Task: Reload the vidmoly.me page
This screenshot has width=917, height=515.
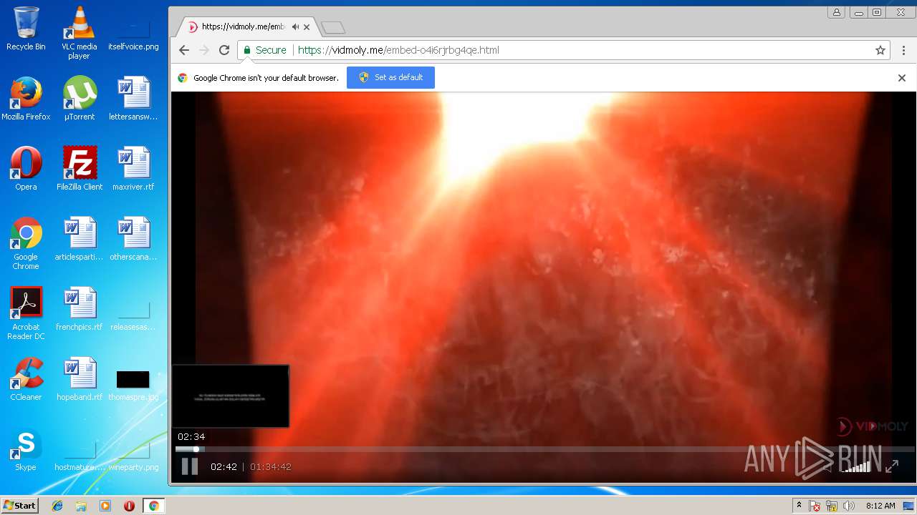Action: (x=224, y=50)
